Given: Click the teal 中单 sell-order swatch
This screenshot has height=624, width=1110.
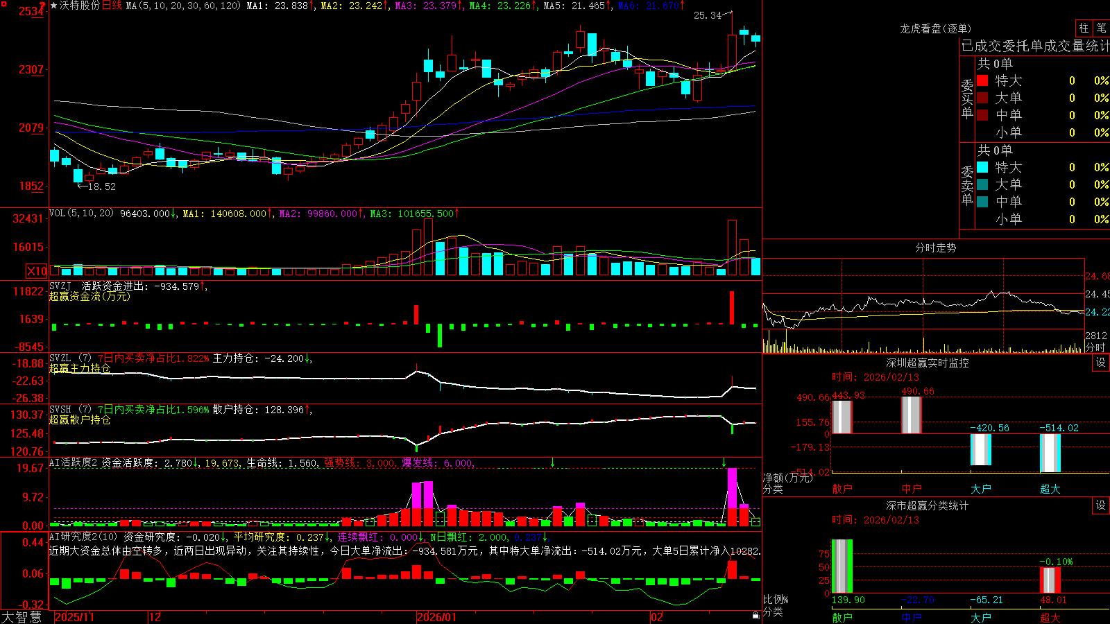Looking at the screenshot, I should (x=982, y=202).
